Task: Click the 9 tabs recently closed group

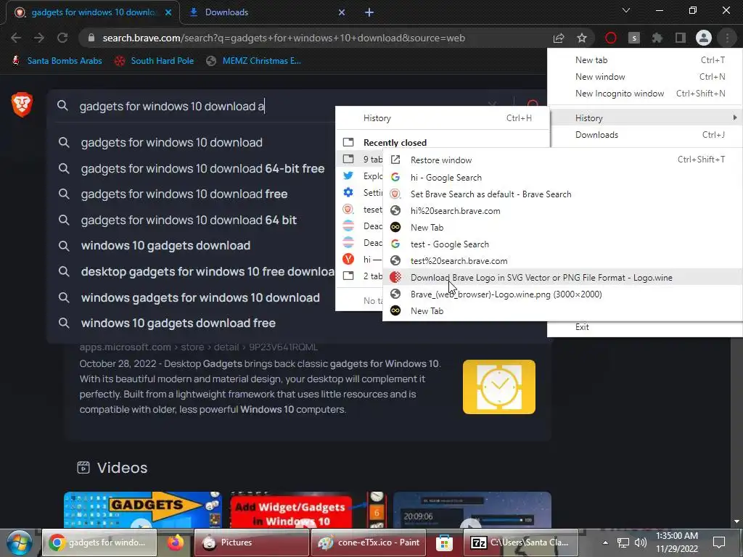Action: click(360, 159)
